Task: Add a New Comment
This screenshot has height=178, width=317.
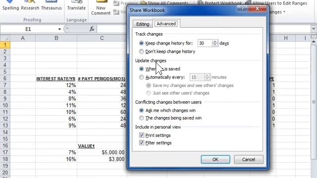Action: tap(101, 8)
